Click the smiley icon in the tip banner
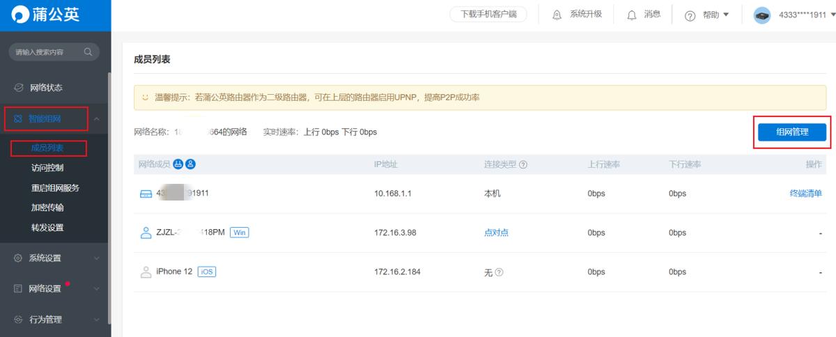Viewport: 836px width, 337px height. point(146,97)
